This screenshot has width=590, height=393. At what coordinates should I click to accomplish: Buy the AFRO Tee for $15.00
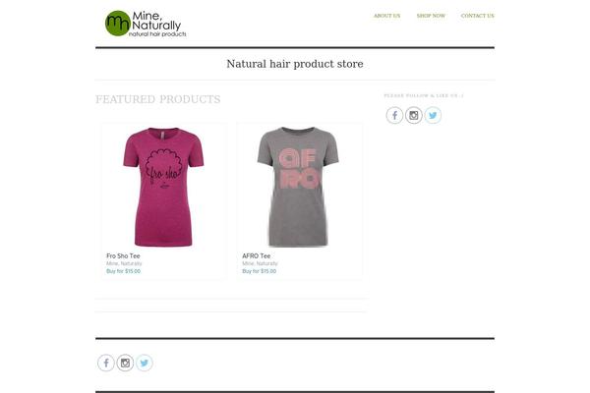[x=260, y=271]
